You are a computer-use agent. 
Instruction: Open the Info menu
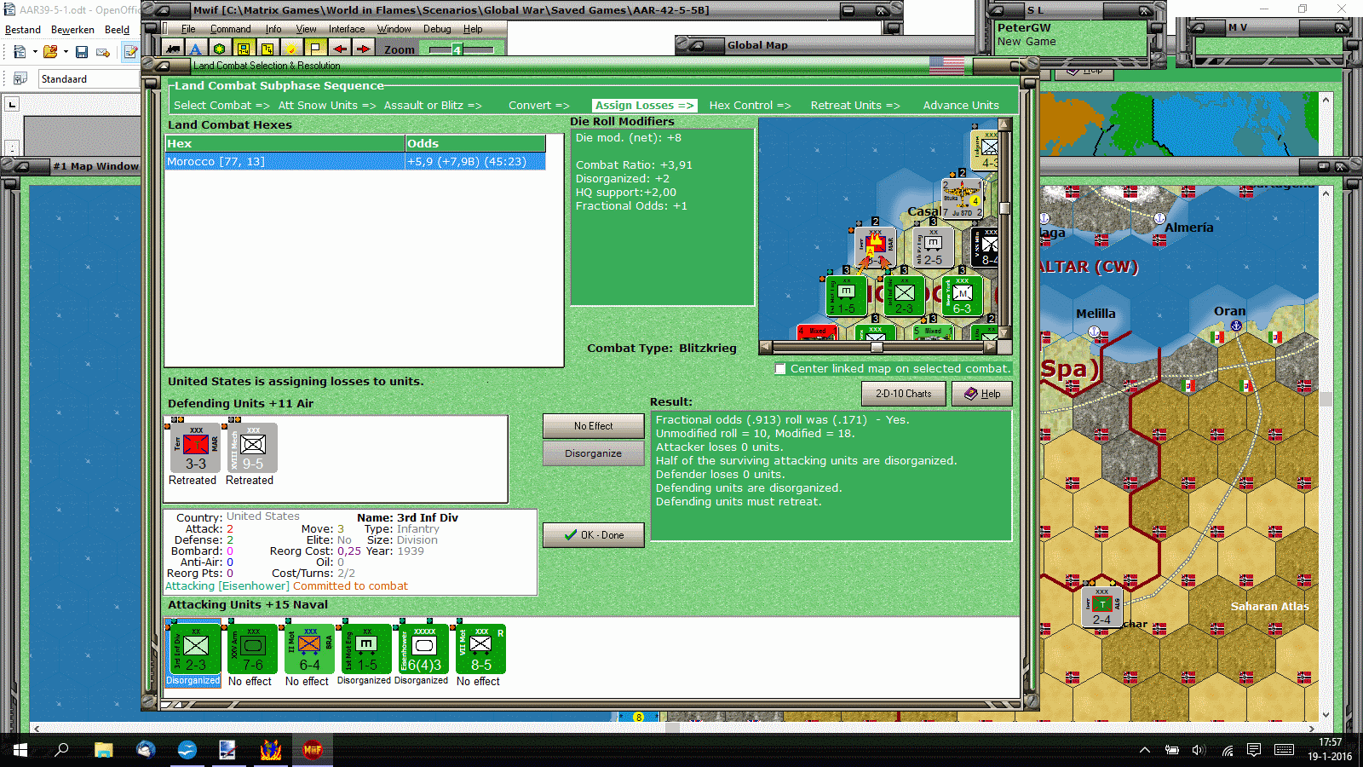[273, 29]
